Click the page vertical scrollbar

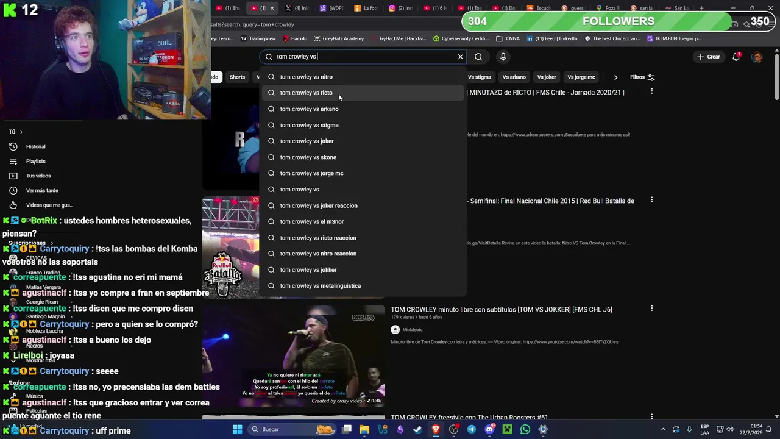pyautogui.click(x=776, y=76)
